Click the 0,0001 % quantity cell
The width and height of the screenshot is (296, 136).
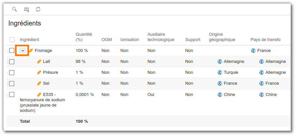[x=85, y=95]
